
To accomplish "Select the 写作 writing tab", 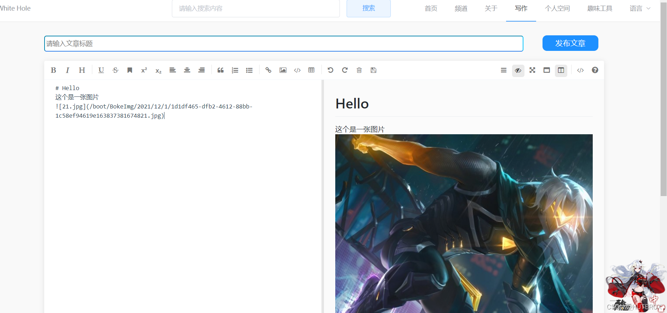I will click(x=521, y=8).
